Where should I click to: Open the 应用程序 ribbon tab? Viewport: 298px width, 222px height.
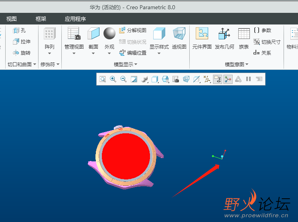click(75, 19)
